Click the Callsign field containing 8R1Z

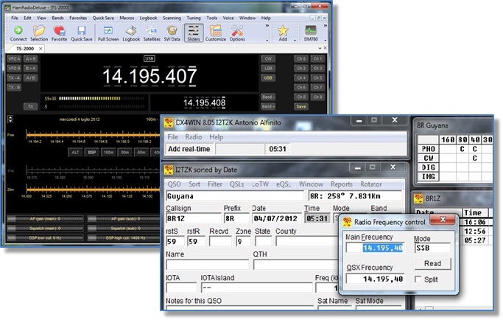tap(193, 218)
